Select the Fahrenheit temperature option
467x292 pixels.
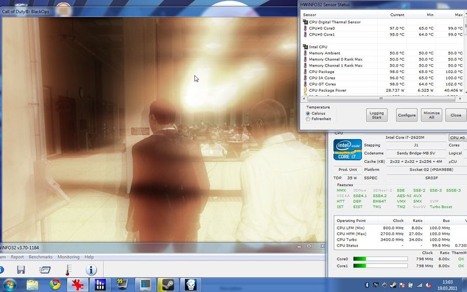(308, 119)
